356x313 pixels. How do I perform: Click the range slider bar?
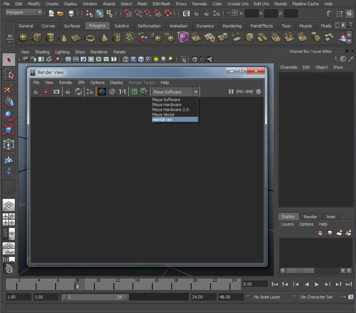[x=94, y=297]
